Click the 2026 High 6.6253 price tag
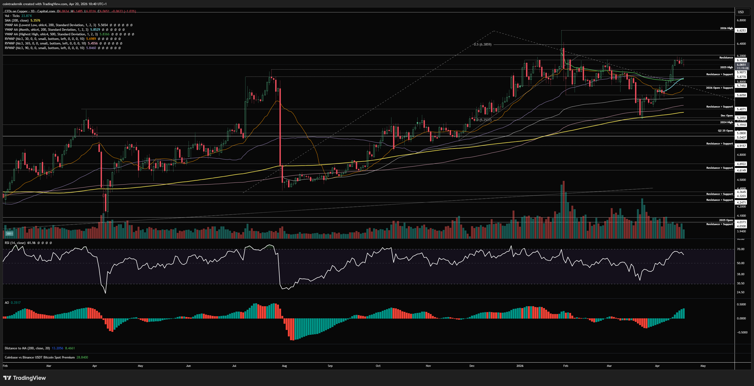Screen dimensions: 754x386 coord(741,30)
